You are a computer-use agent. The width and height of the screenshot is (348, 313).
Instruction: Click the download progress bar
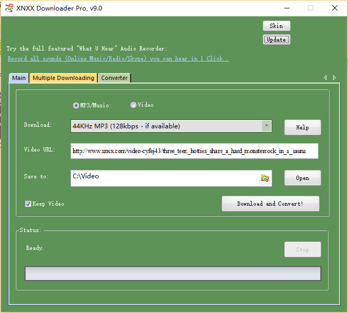coord(173,274)
